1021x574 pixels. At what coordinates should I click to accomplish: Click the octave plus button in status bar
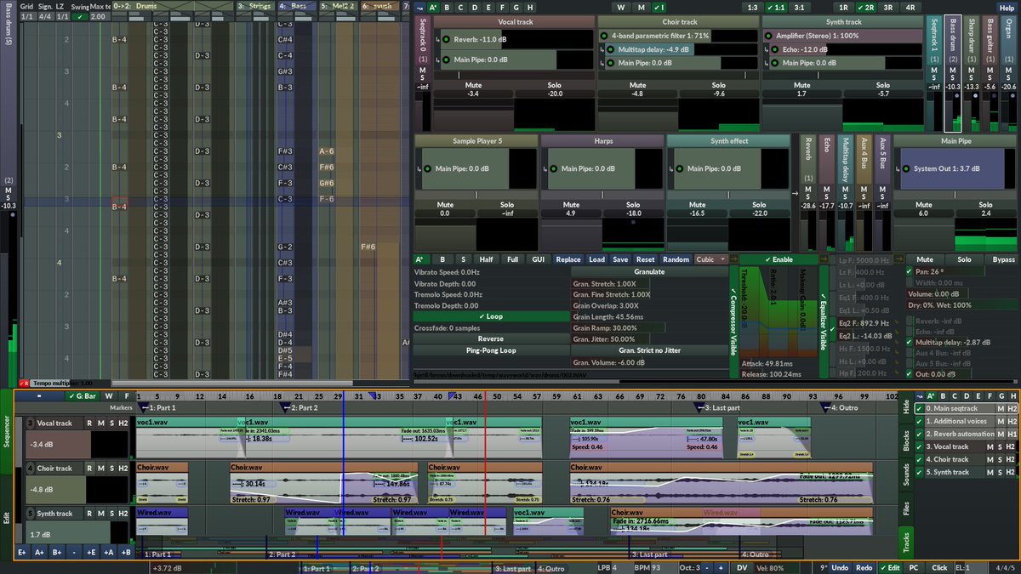(721, 567)
